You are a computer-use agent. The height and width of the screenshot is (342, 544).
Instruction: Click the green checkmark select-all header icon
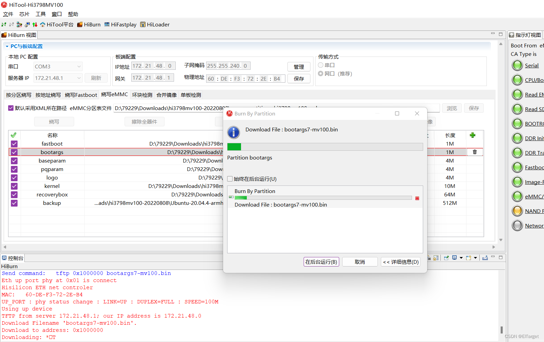point(14,135)
